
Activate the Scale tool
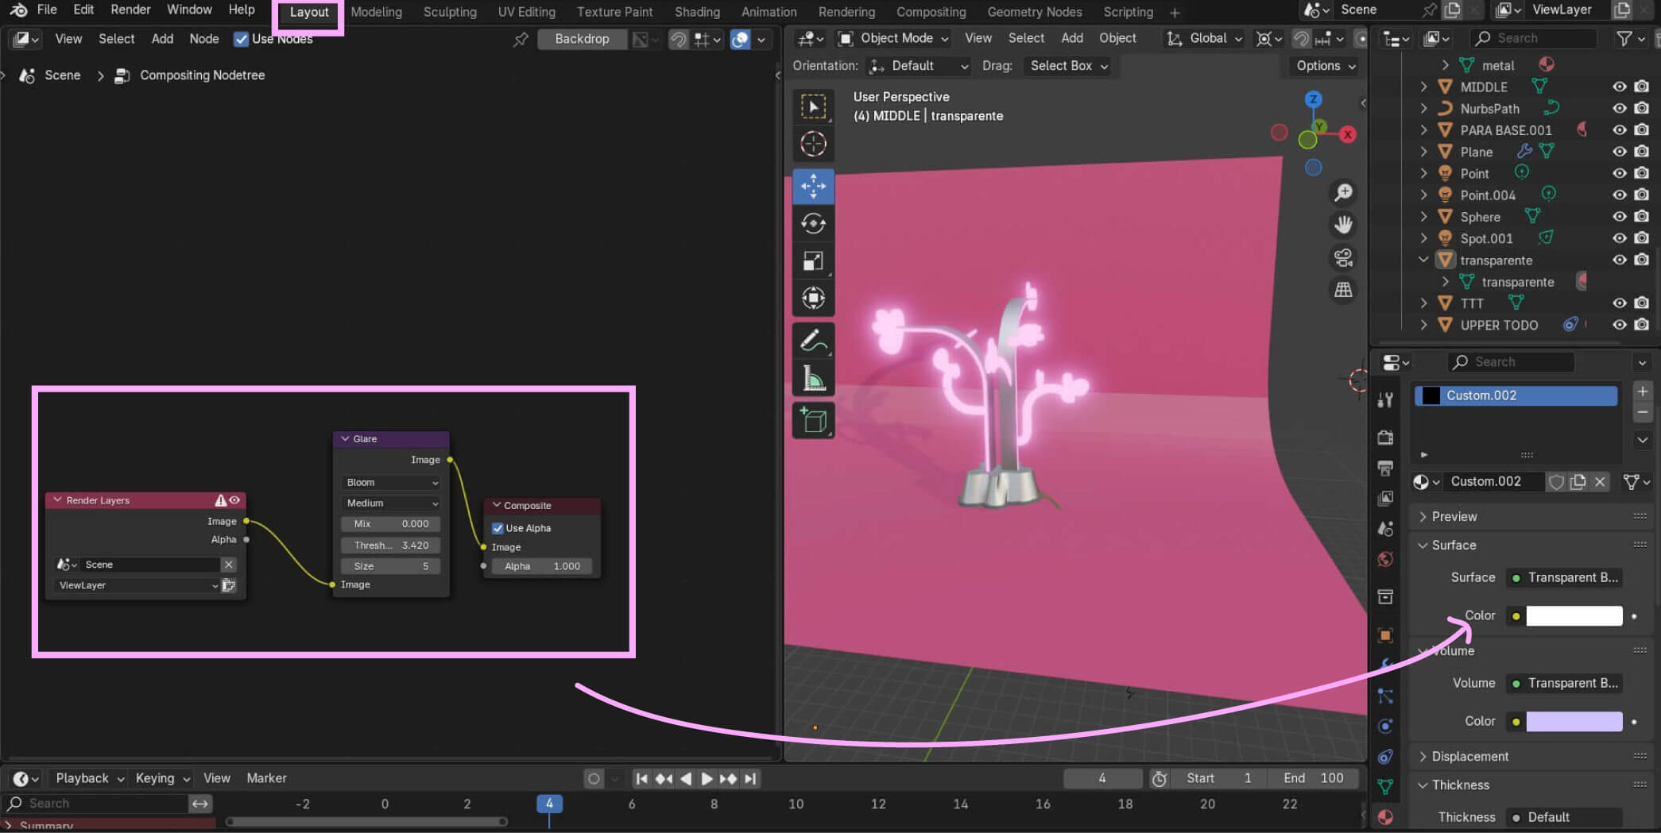[x=813, y=260]
